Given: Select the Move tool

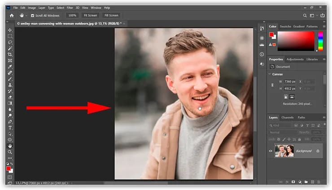Looking at the screenshot, I should pyautogui.click(x=10, y=30).
